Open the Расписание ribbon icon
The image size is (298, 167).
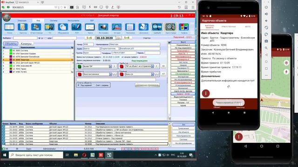pos(130,27)
